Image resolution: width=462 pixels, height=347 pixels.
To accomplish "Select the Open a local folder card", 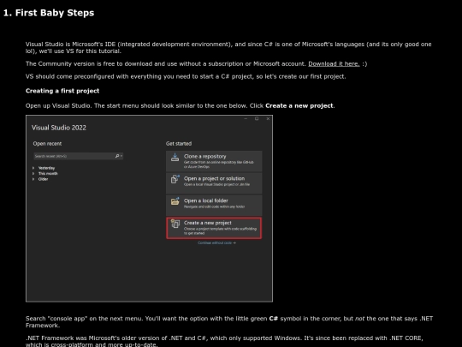I will click(x=214, y=205).
